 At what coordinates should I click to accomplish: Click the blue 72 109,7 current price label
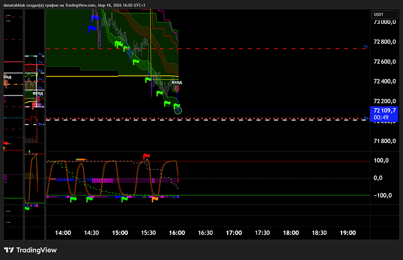coord(384,110)
